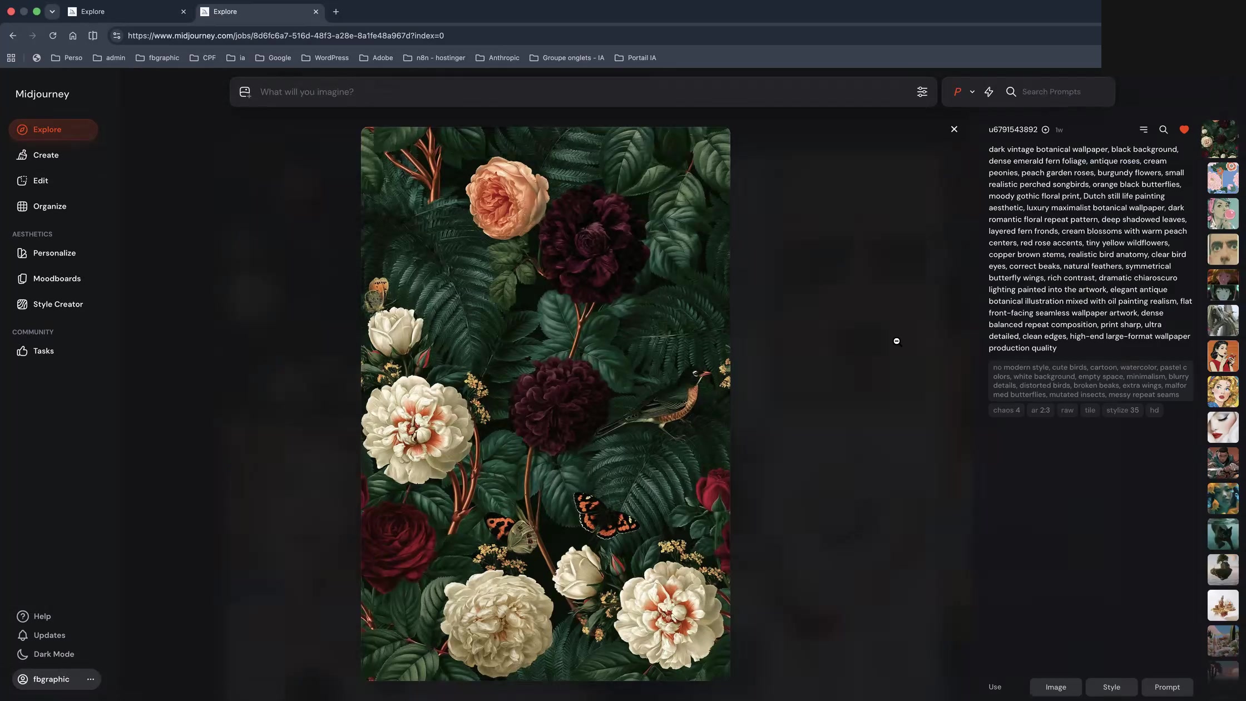Open the Adobe bookmarks folder
Viewport: 1246px width, 701px height.
tap(376, 58)
